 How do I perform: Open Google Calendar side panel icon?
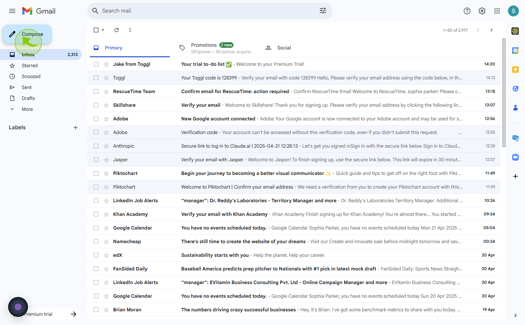[515, 50]
